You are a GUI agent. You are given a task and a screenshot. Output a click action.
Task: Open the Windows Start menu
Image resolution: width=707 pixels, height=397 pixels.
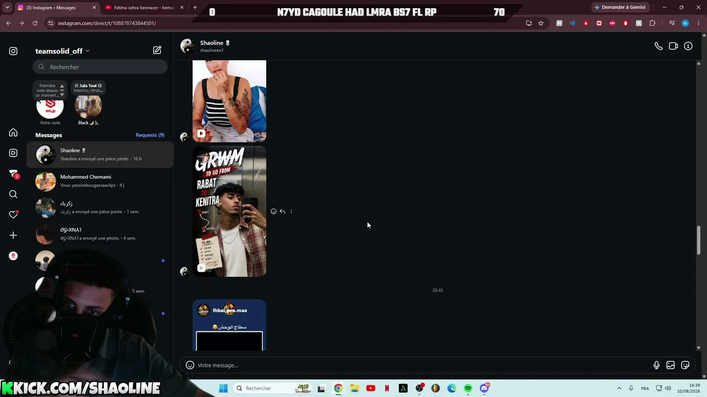[223, 388]
